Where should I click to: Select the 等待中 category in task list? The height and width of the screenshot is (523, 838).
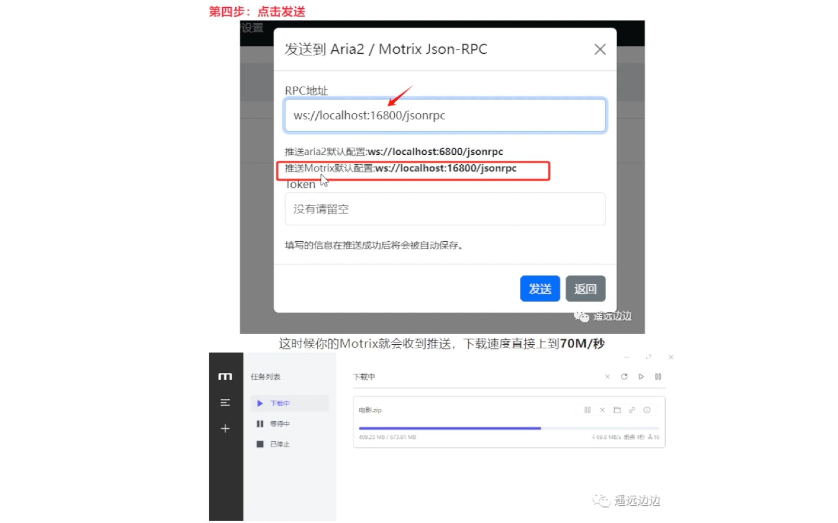[x=290, y=424]
